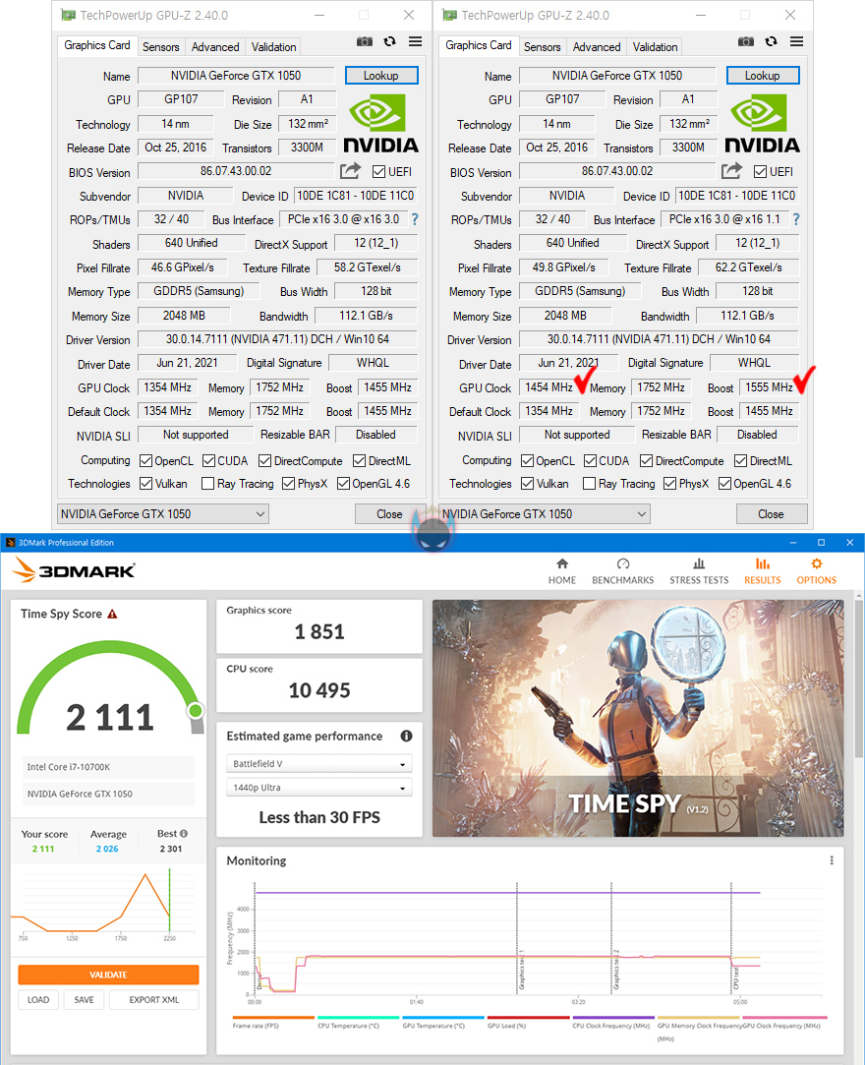Click GPU Load (%) red legend swatch
Screen dimensions: 865x1065
(528, 1018)
